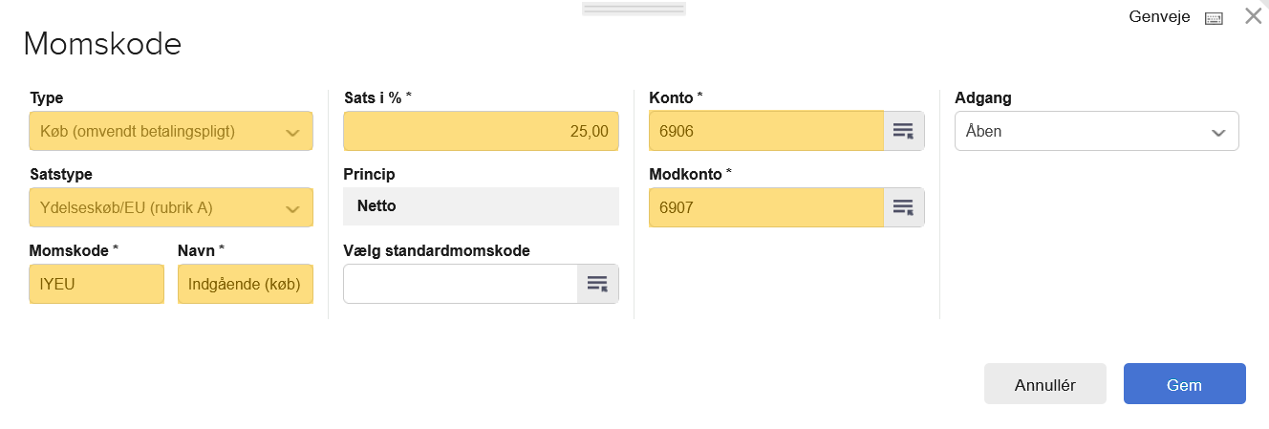Expand the Satstype dropdown

pos(171,207)
